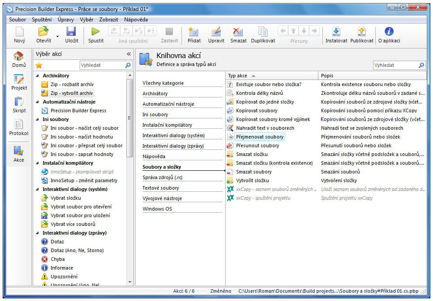Delete action using Smazat icon
The image size is (433, 301).
click(x=238, y=32)
